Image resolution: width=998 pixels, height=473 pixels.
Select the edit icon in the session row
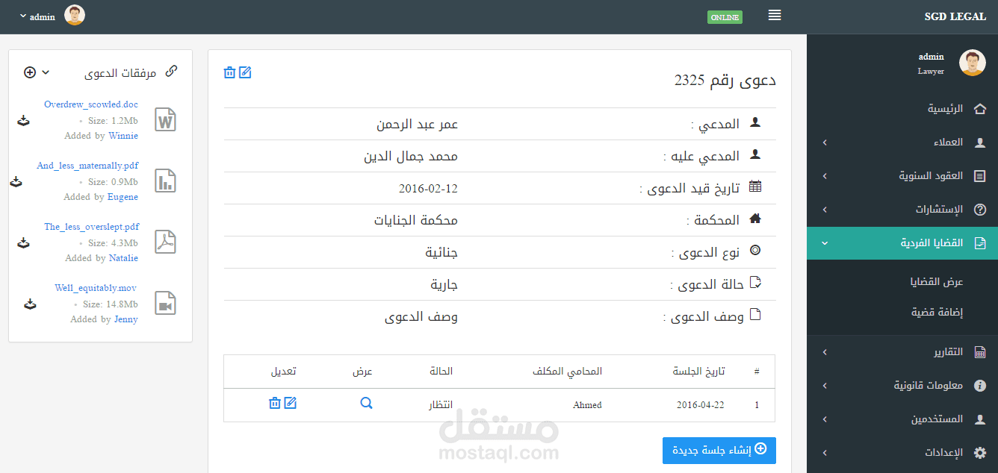tap(291, 402)
